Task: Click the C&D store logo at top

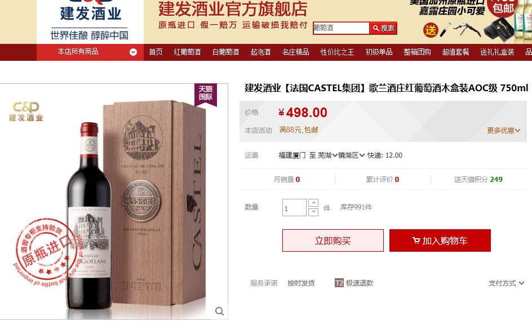Action: (90, 20)
